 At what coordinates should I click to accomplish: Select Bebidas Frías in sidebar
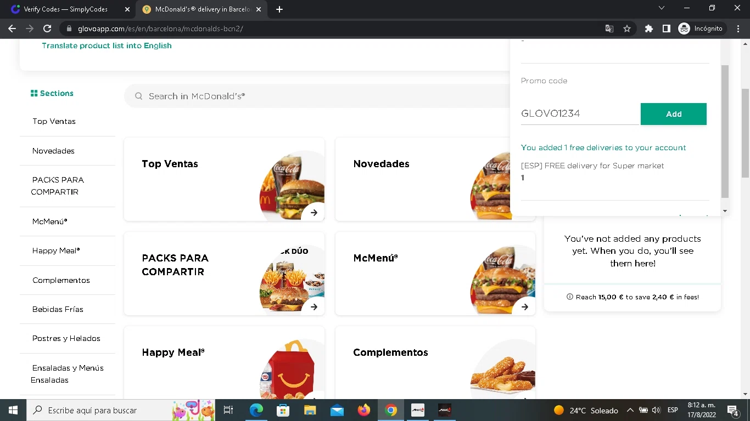(58, 309)
